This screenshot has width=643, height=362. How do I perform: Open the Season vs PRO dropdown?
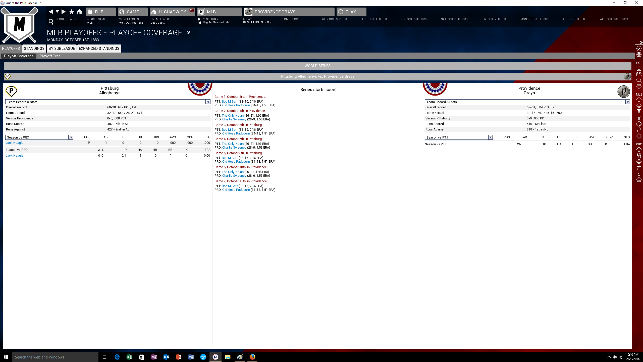(x=71, y=137)
